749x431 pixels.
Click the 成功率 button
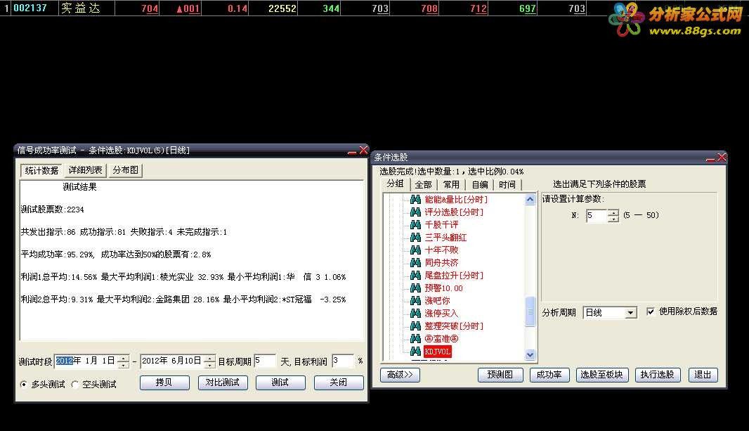coord(549,375)
